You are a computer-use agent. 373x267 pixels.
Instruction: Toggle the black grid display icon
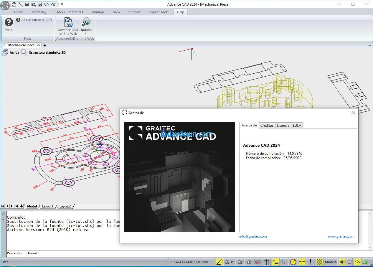click(x=267, y=262)
